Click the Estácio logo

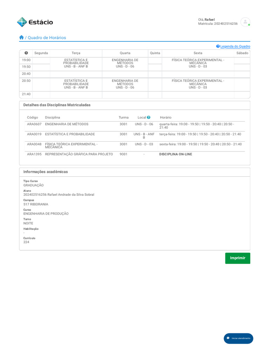coord(35,22)
